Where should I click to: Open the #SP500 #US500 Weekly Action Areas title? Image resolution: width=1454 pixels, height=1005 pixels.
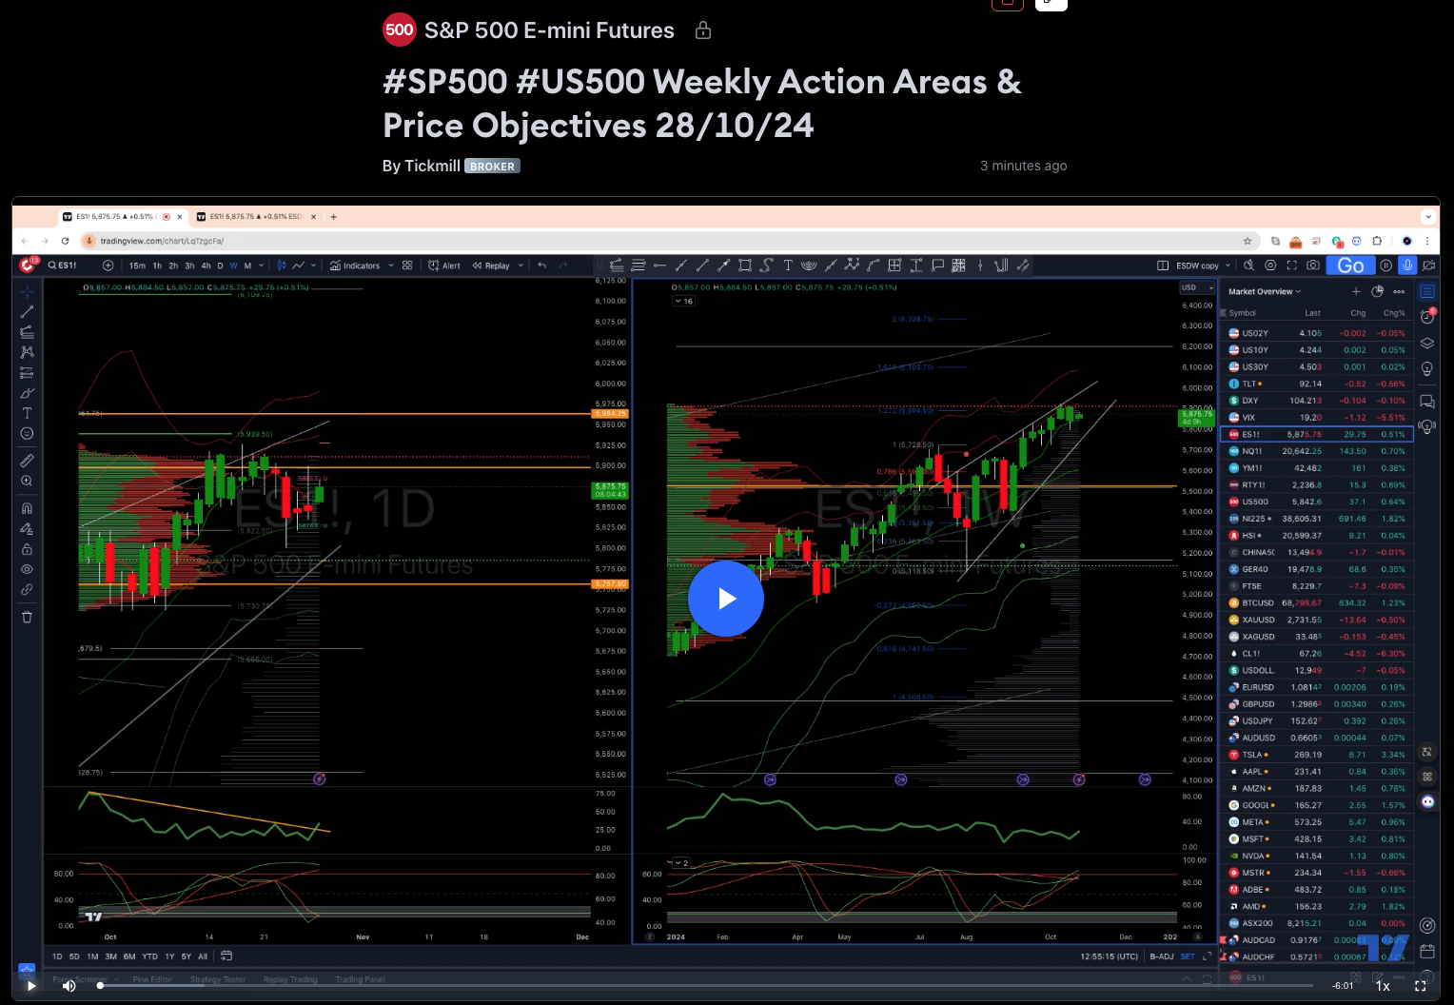click(x=702, y=104)
